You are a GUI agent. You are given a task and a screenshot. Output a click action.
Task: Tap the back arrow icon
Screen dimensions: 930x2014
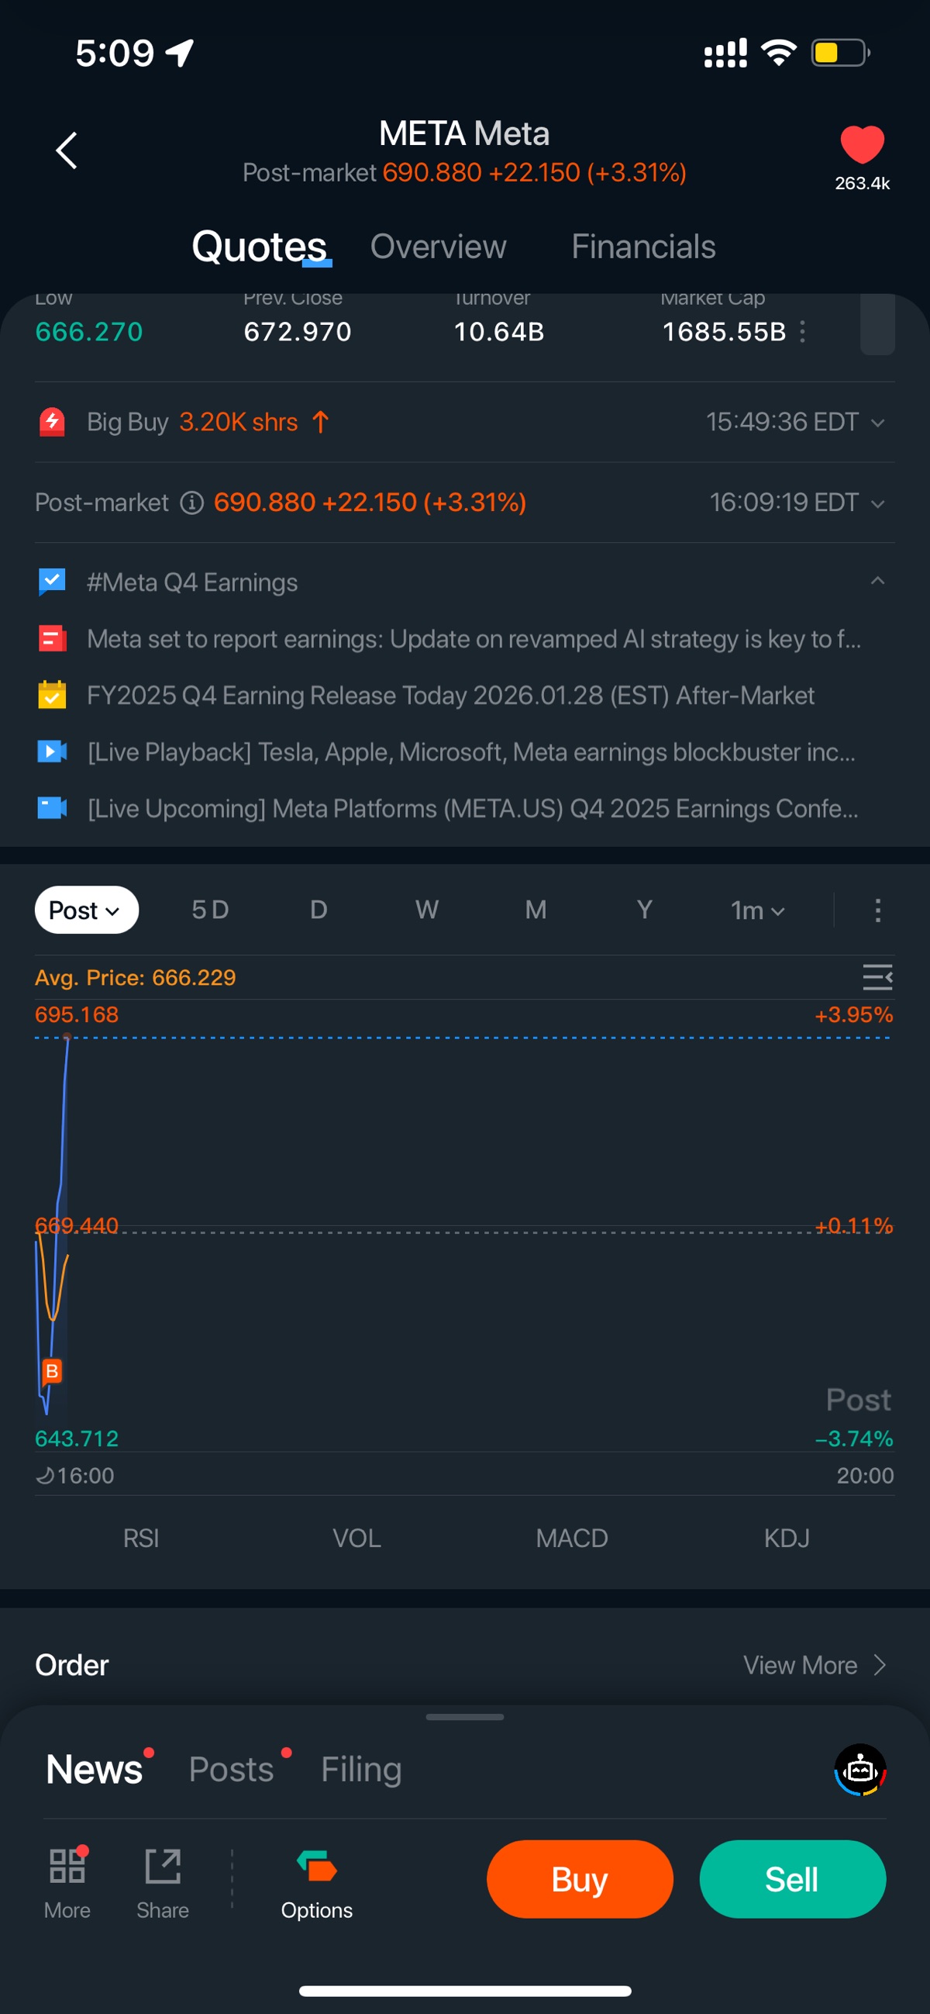tap(67, 150)
